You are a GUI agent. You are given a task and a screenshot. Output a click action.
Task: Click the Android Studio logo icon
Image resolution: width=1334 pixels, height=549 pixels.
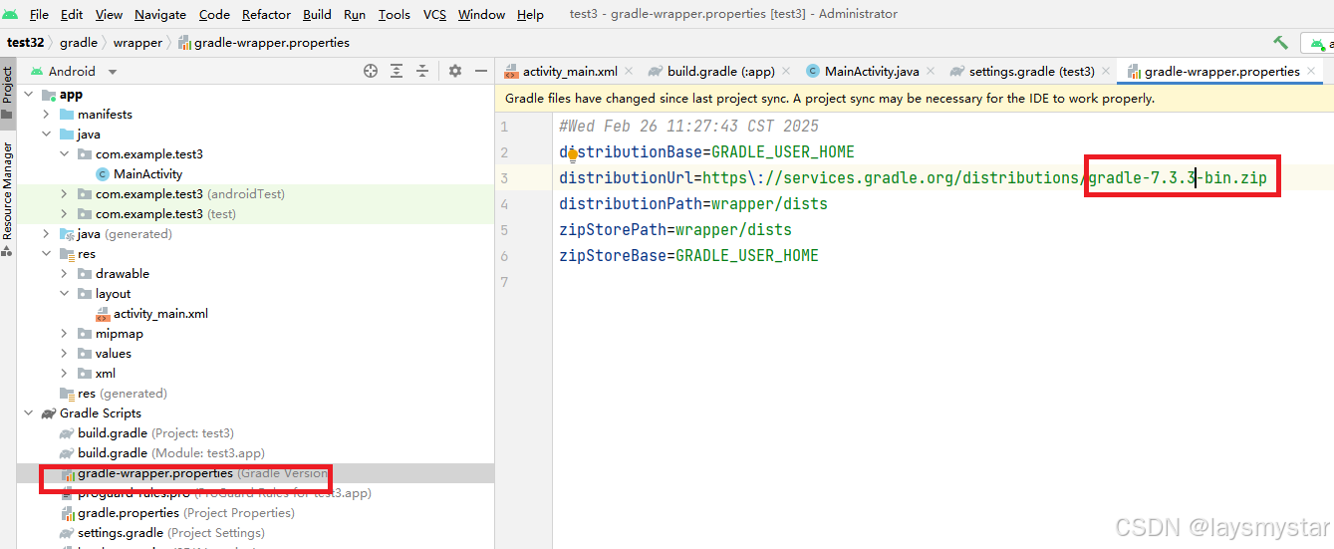click(10, 14)
